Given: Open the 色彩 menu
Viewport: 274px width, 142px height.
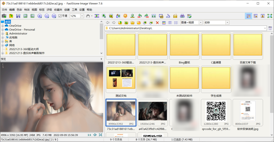Looking at the screenshot, I should pos(19,10).
